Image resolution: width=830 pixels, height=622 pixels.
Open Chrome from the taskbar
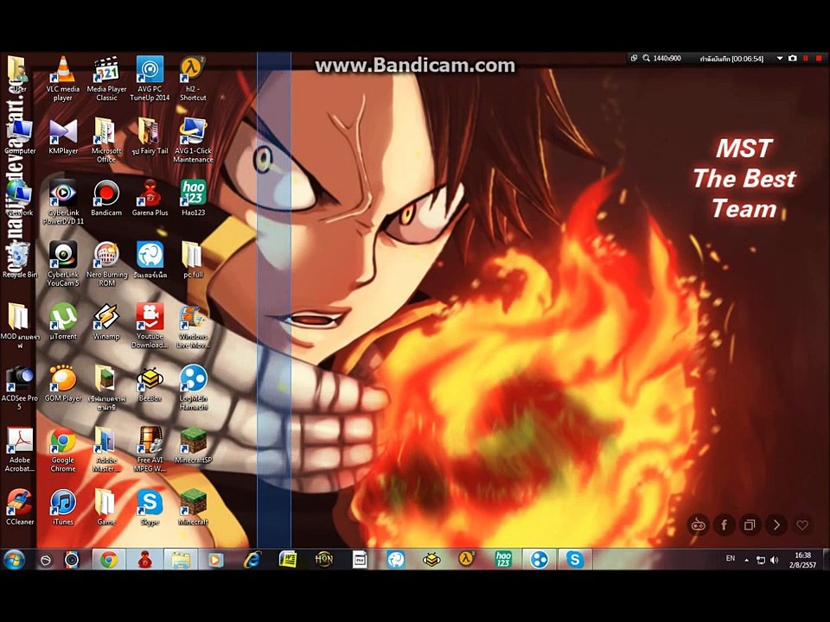[109, 560]
